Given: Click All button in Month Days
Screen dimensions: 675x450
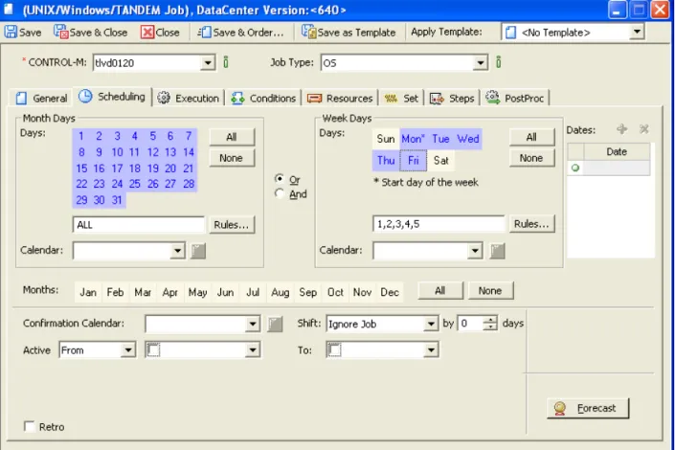Looking at the screenshot, I should (232, 137).
